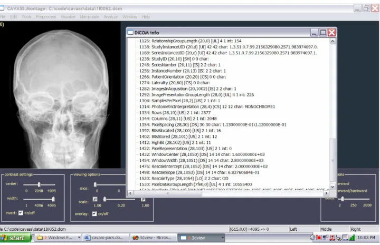The image size is (380, 245).
Task: Maximize the DICOM info window
Action: [323, 33]
